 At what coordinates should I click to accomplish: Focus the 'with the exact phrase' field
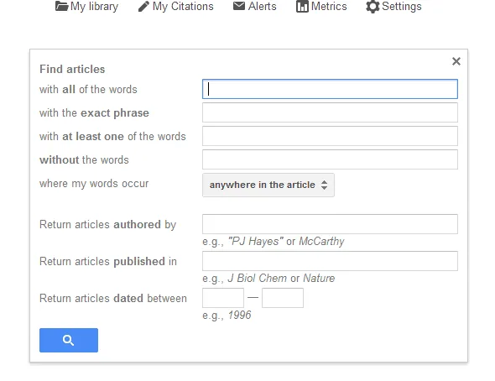click(x=330, y=112)
